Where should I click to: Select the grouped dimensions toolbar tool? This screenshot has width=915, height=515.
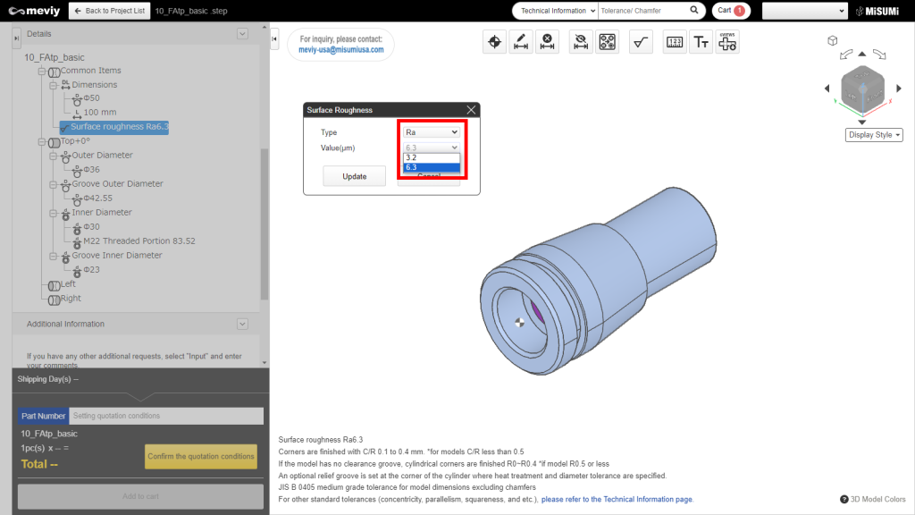point(607,41)
